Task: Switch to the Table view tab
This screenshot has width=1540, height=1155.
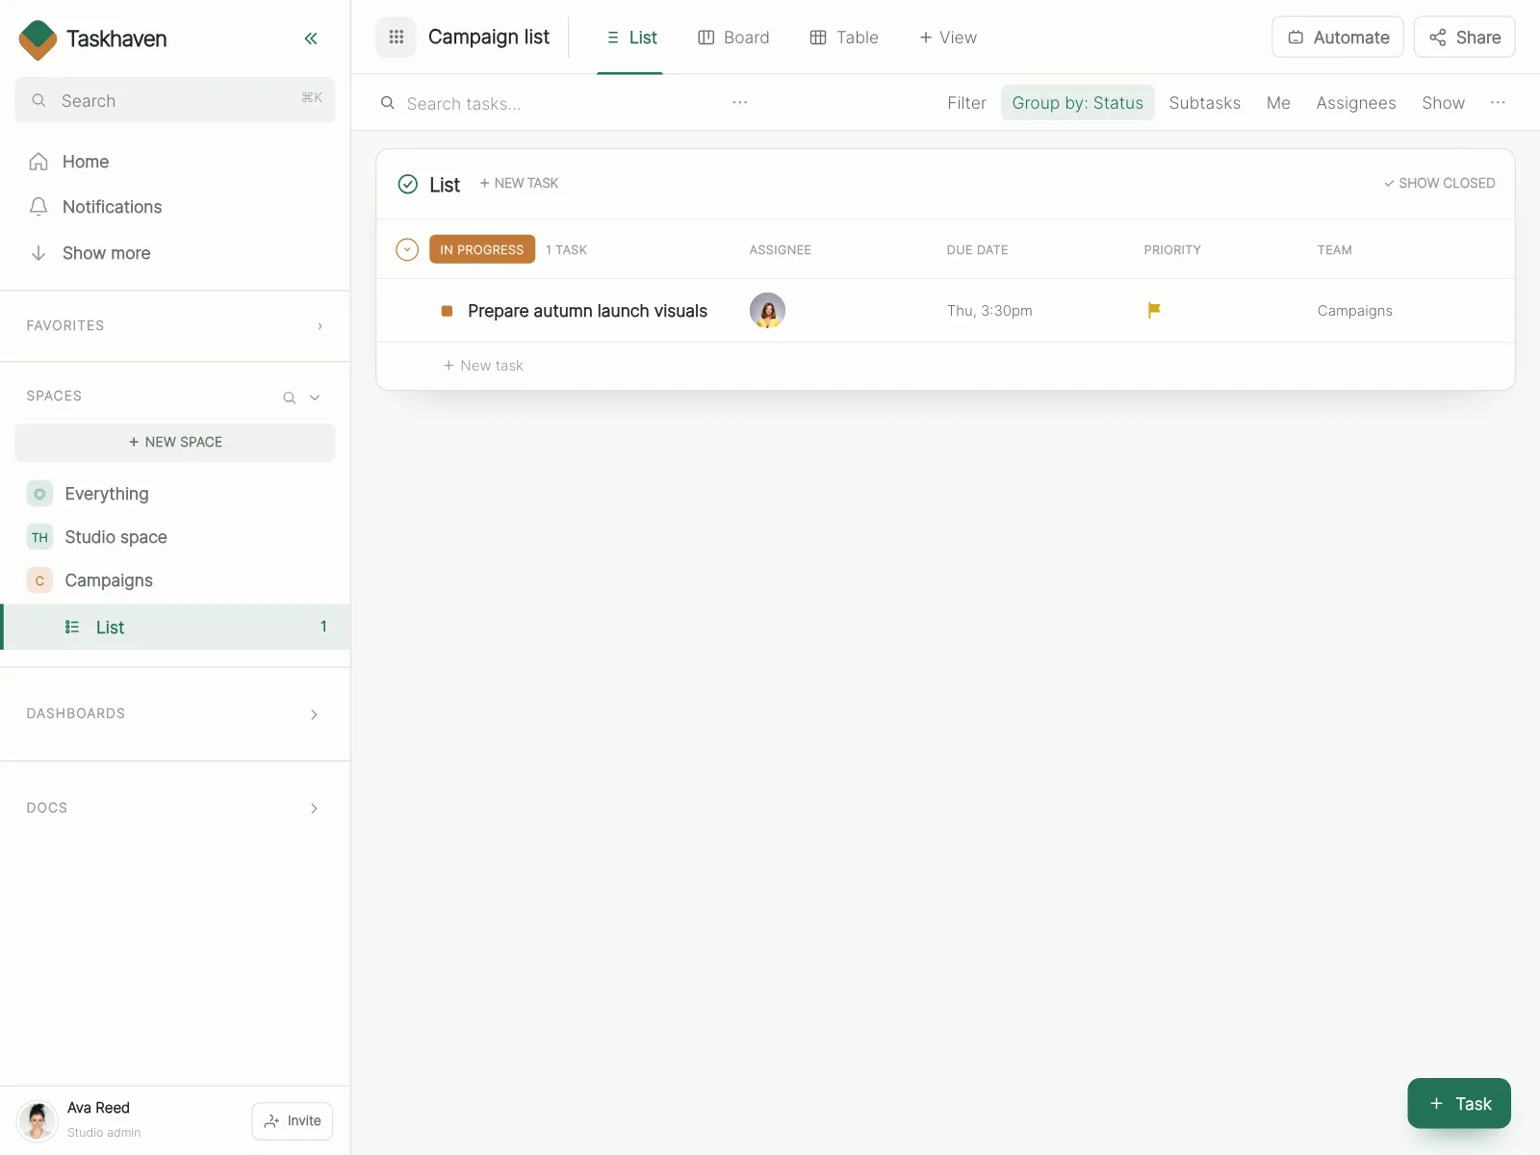Action: tap(844, 38)
